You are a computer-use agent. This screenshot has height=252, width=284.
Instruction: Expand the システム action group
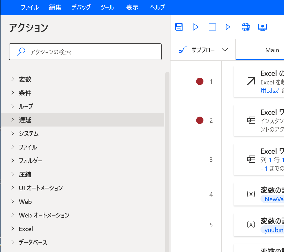pyautogui.click(x=13, y=133)
